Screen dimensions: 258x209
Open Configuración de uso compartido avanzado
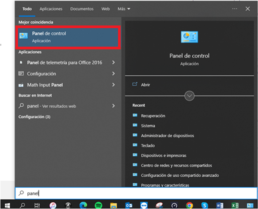180,175
